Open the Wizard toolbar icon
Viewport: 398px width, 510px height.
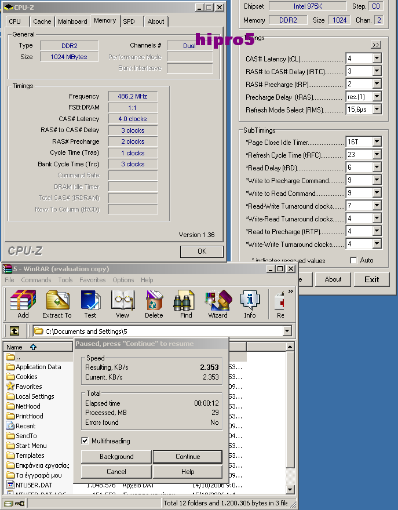218,300
